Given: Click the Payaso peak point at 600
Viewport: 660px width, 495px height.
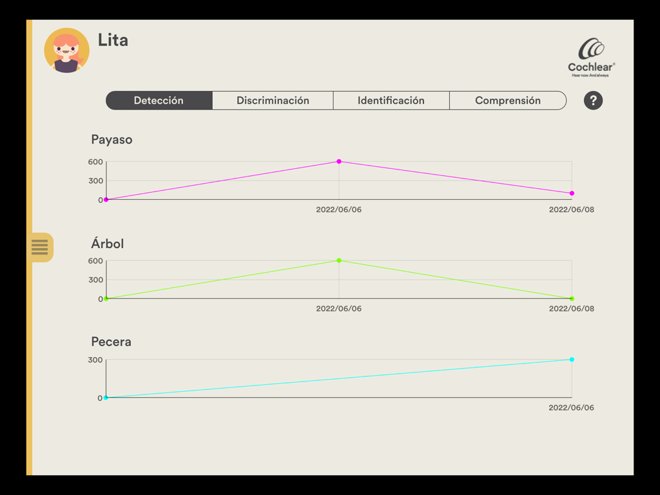Looking at the screenshot, I should click(339, 161).
